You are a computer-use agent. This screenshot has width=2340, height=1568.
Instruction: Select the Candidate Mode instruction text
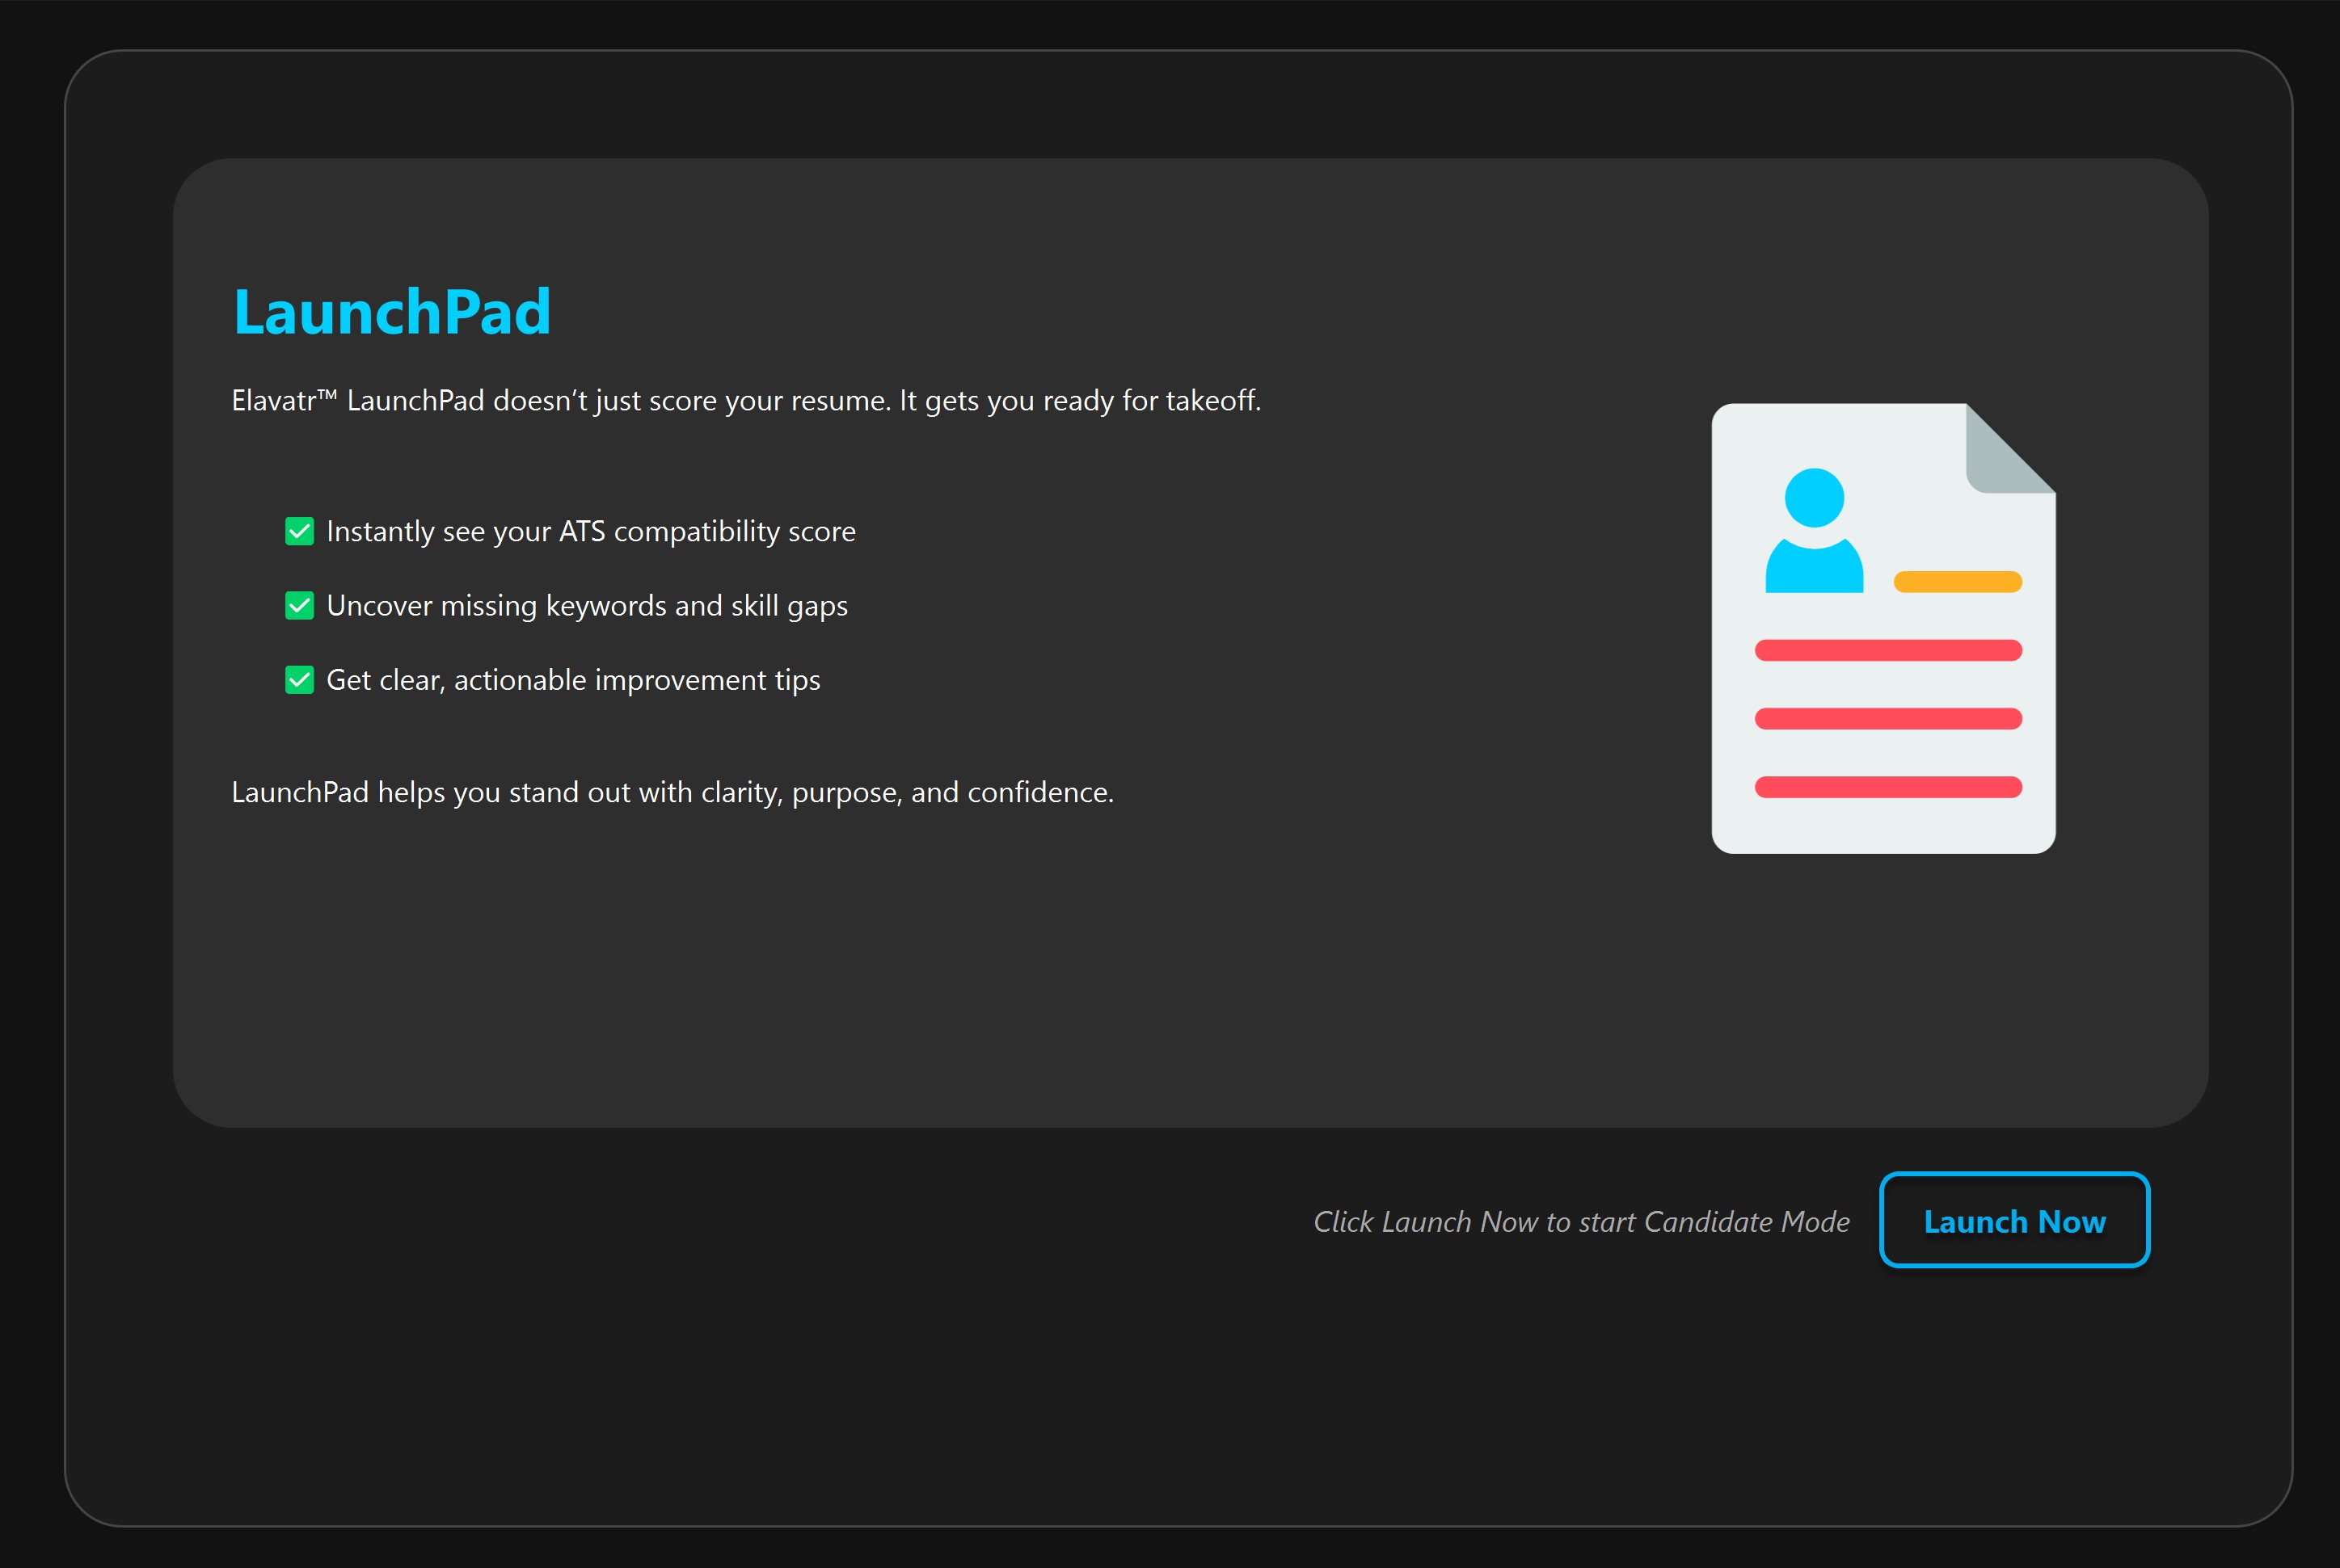coord(1581,1221)
